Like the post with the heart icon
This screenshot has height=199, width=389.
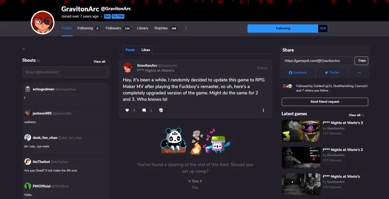pyautogui.click(x=127, y=110)
